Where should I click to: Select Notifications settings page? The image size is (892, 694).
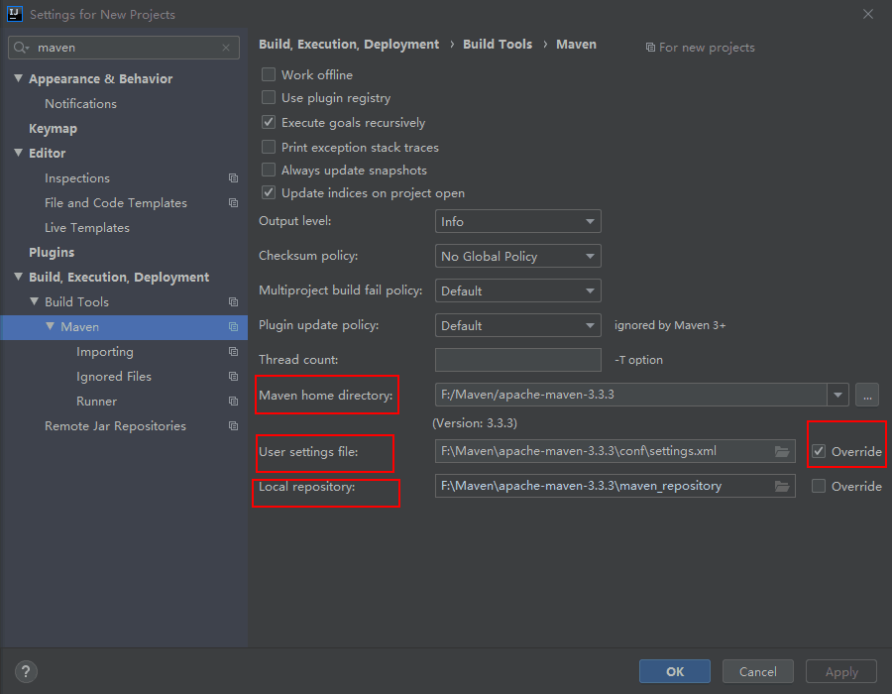click(81, 103)
